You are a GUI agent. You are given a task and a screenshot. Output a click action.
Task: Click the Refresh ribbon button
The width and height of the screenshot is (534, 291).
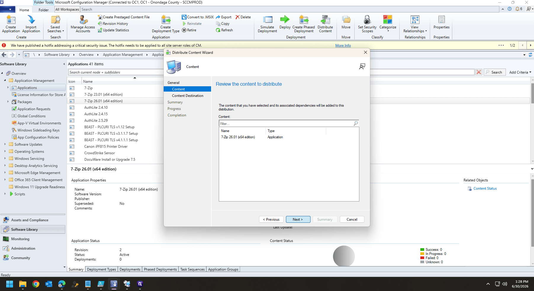click(224, 30)
